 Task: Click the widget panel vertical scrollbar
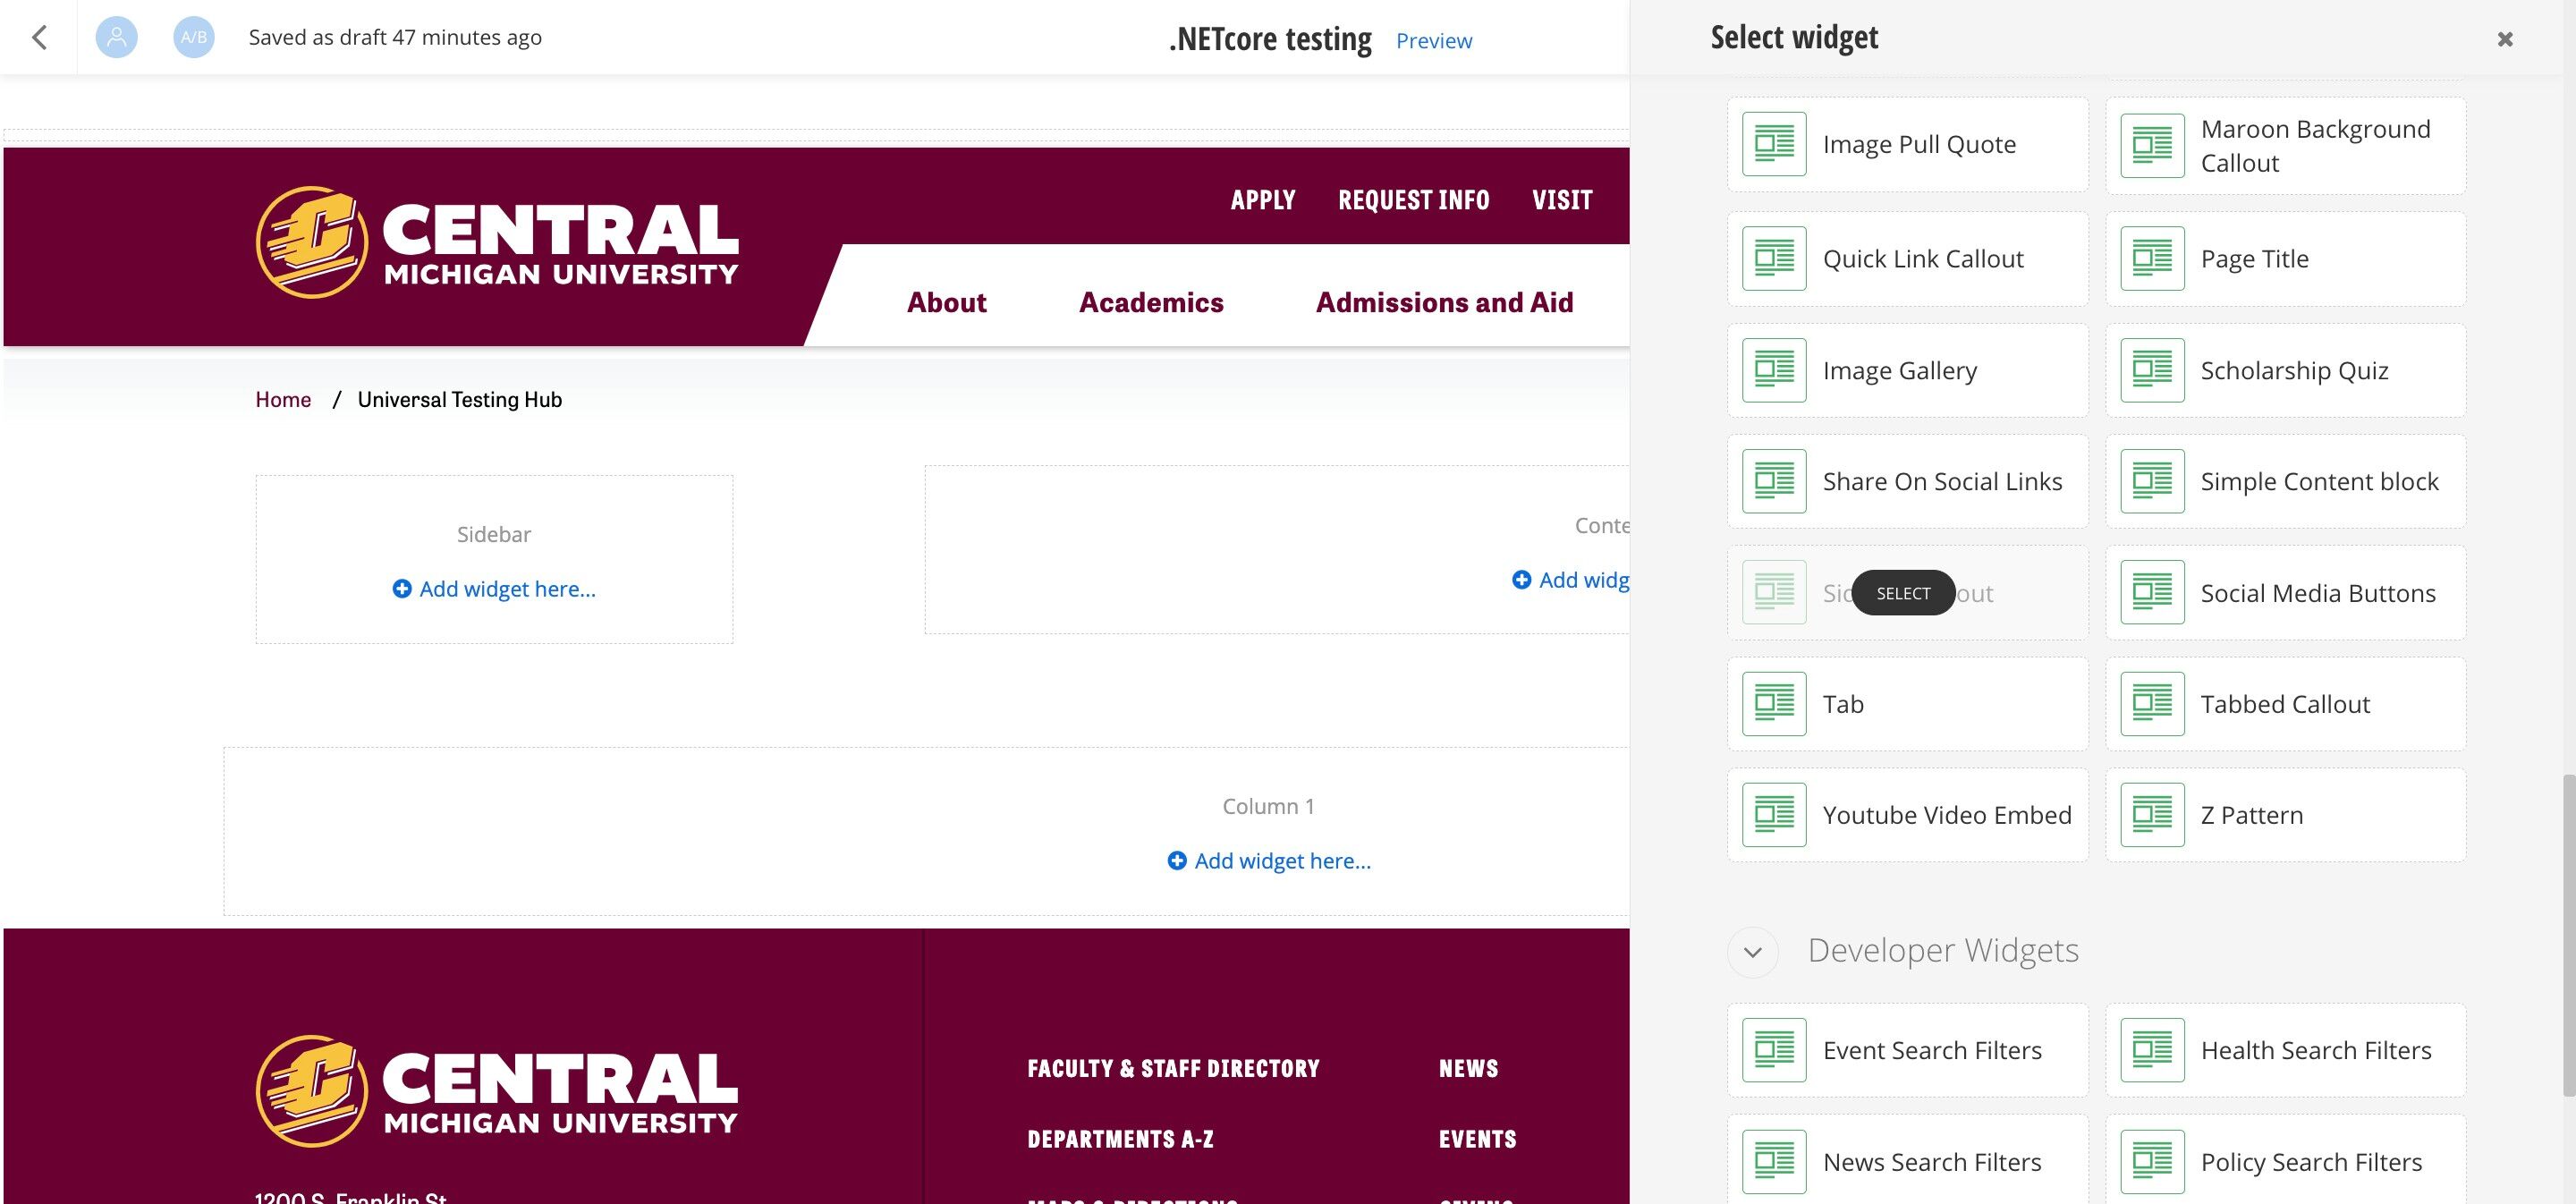tap(2569, 935)
